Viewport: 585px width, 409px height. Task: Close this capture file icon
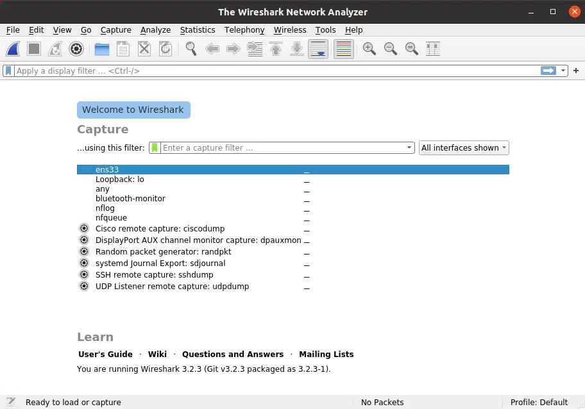[x=144, y=49]
